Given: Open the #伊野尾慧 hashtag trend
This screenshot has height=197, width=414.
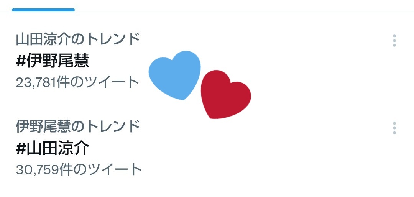Looking at the screenshot, I should tap(52, 61).
